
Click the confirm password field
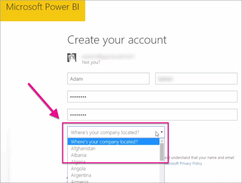coord(152,115)
